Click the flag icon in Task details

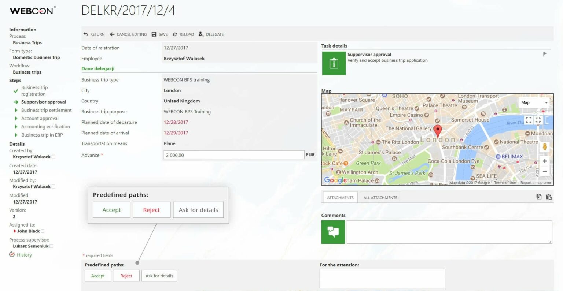click(545, 54)
